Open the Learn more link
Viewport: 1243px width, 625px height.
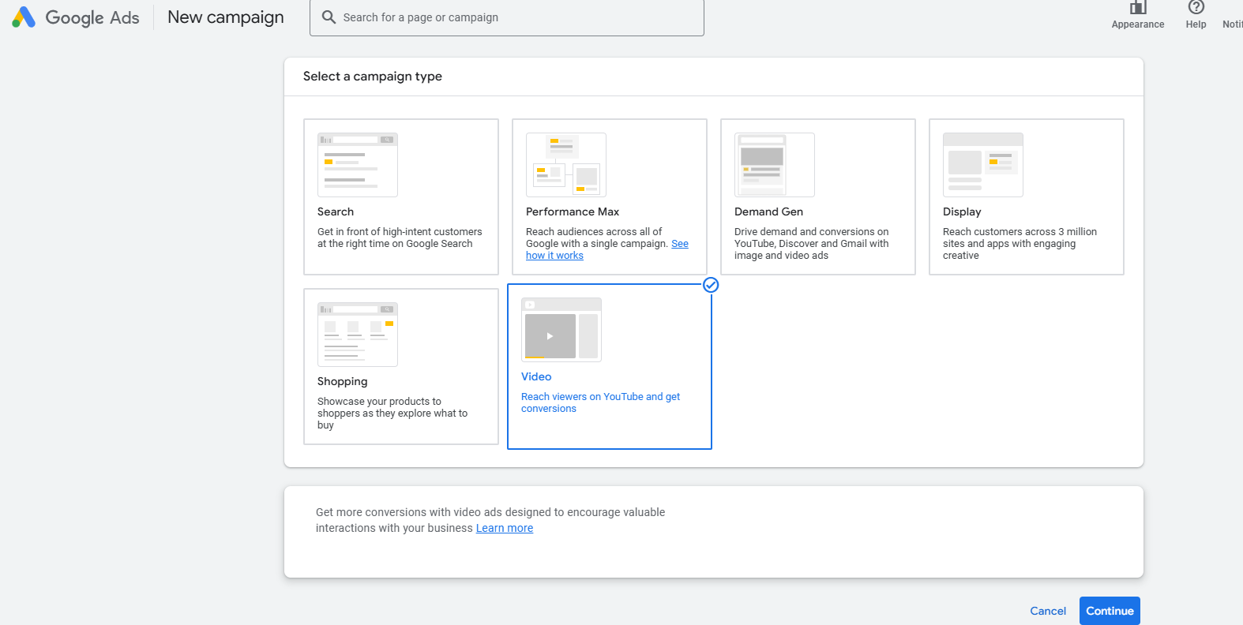pos(504,528)
